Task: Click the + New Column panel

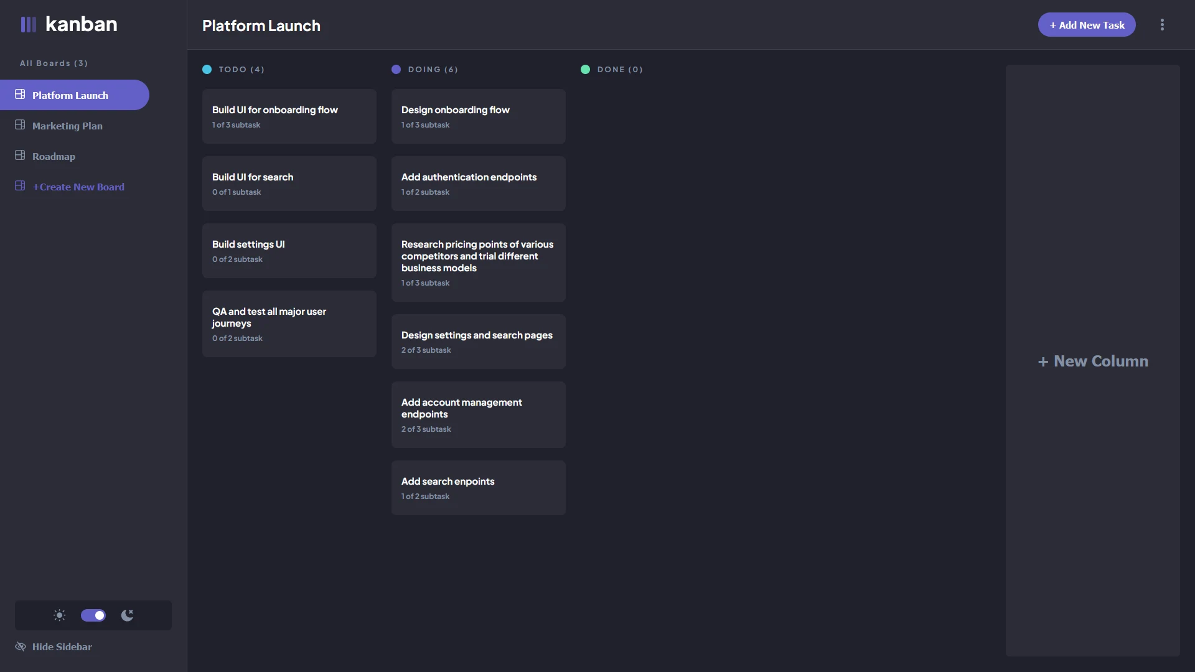Action: coord(1093,360)
